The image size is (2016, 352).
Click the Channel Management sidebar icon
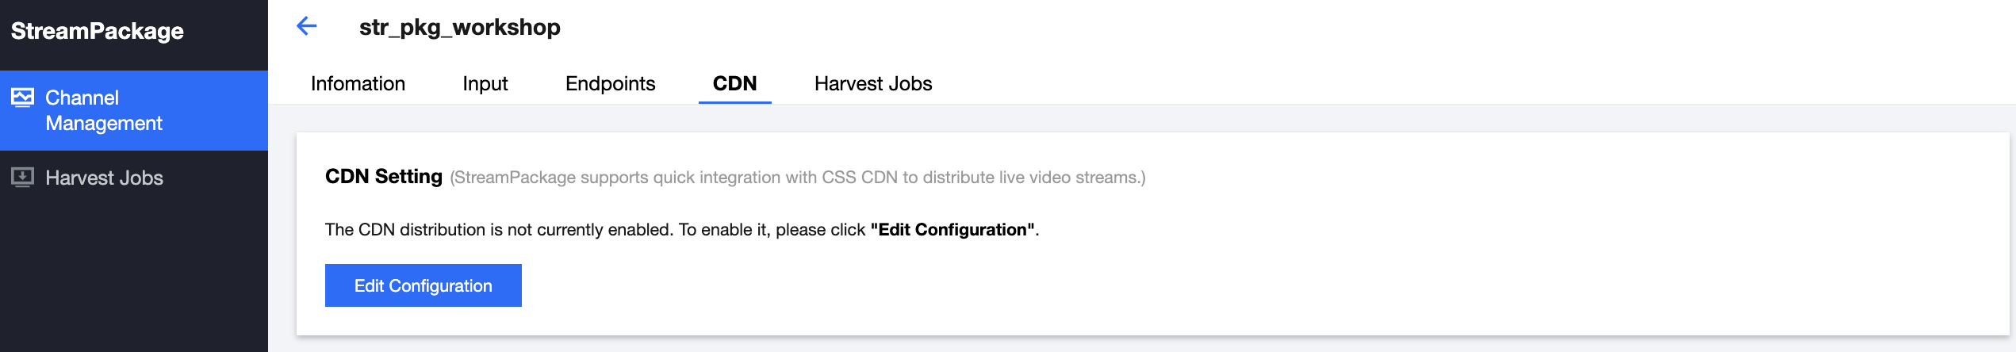22,98
